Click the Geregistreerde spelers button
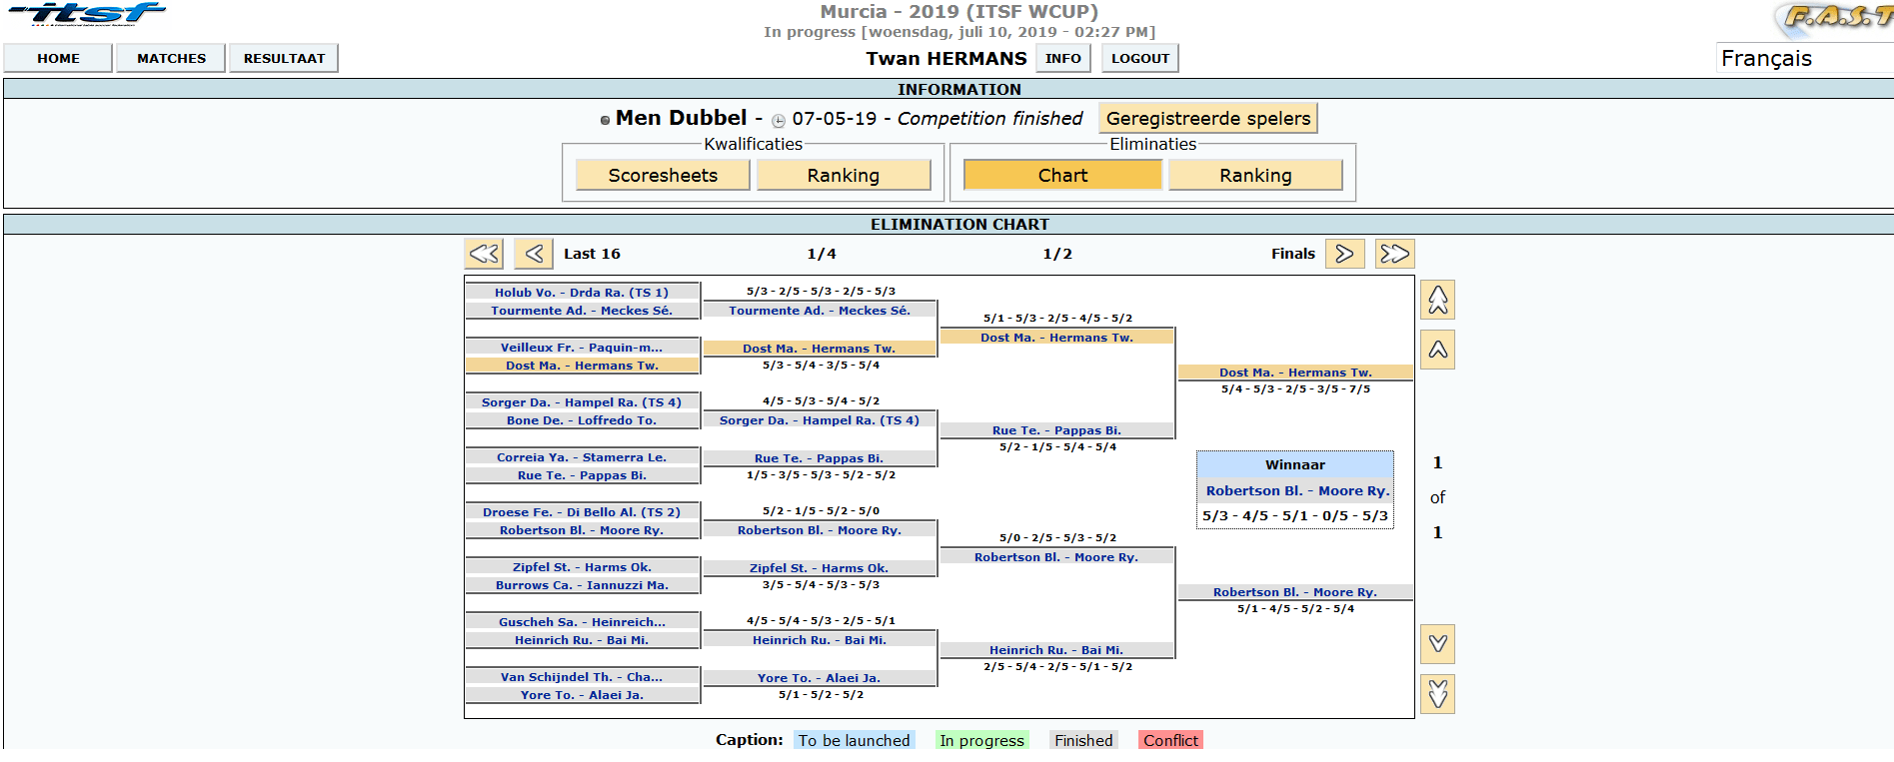 coord(1207,119)
